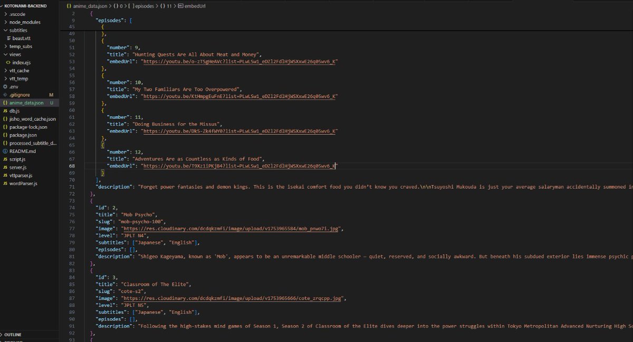This screenshot has width=633, height=342.
Task: Follow the youtu.be link on line 53
Action: pyautogui.click(x=239, y=62)
